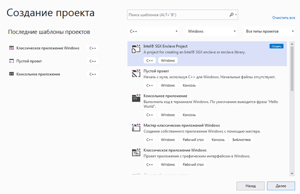Click the Очистить все link
Image resolution: width=300 pixels, height=194 pixels.
coord(284,18)
